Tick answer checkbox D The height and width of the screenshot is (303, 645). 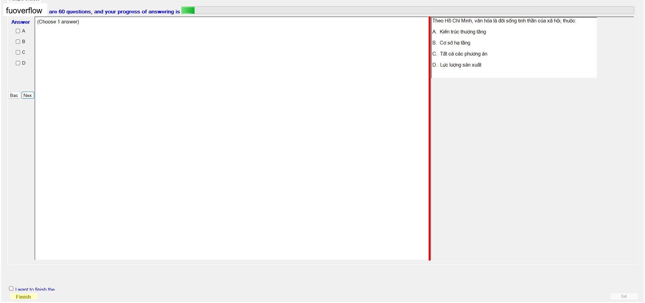pyautogui.click(x=18, y=63)
